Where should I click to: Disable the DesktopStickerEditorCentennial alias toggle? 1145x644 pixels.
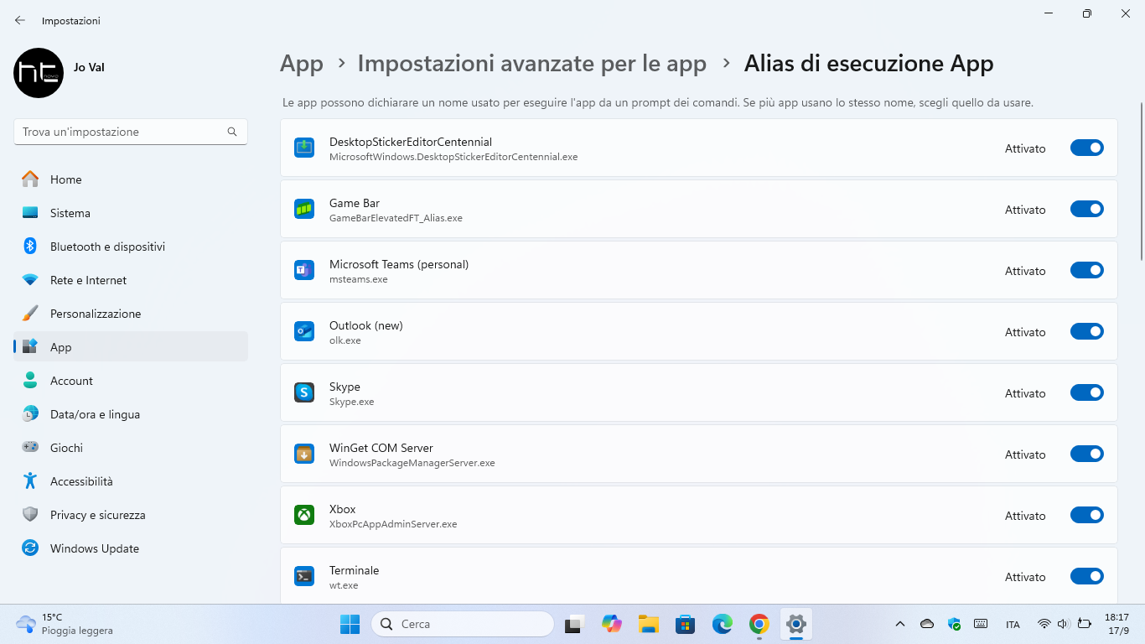point(1087,148)
